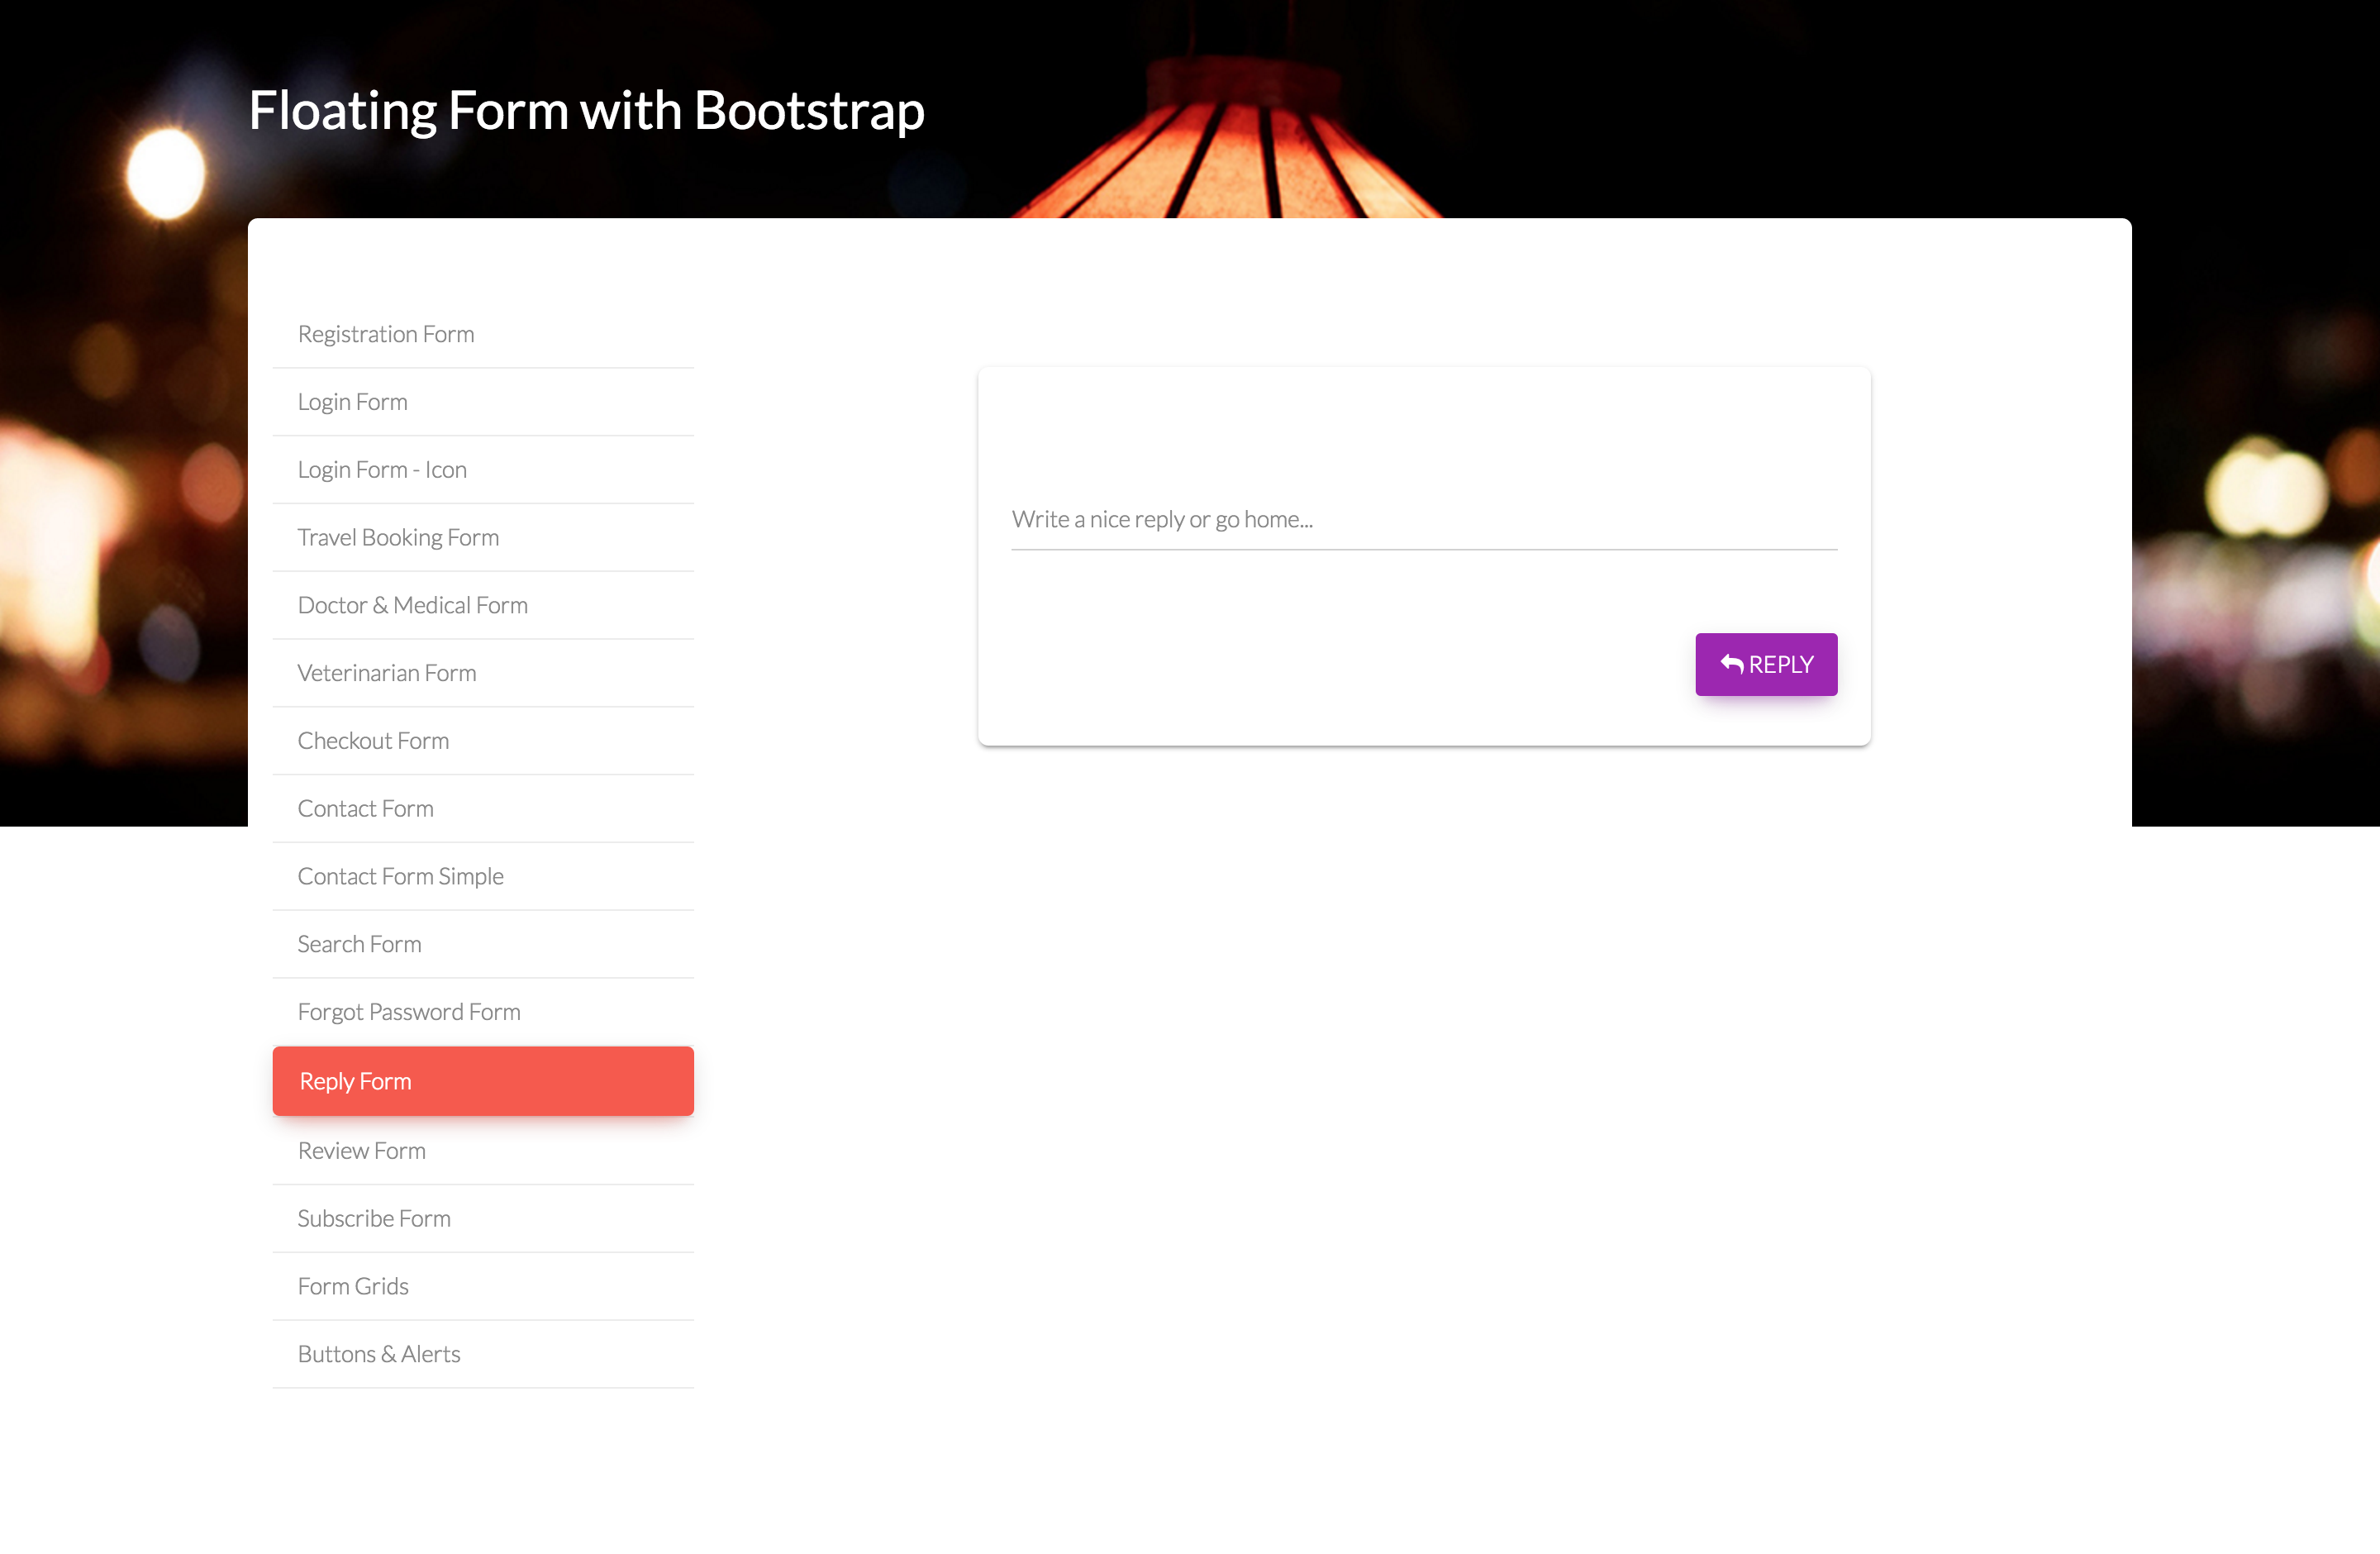Switch to Contact Form Simple
This screenshot has width=2380, height=1554.
[401, 877]
